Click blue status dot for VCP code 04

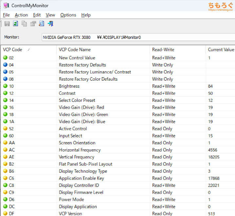click(x=5, y=64)
